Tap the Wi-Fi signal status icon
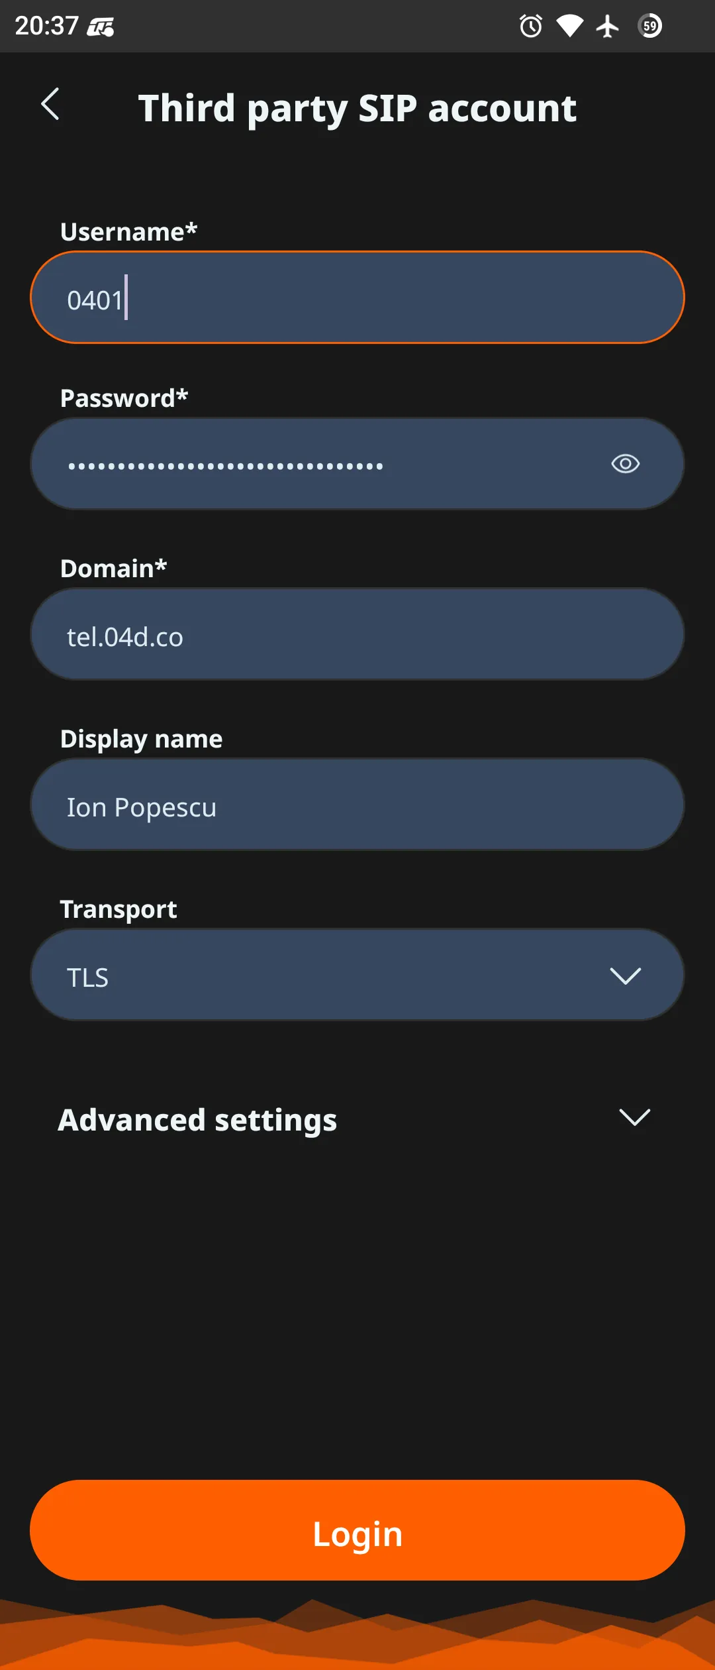Viewport: 715px width, 1670px height. pyautogui.click(x=569, y=27)
